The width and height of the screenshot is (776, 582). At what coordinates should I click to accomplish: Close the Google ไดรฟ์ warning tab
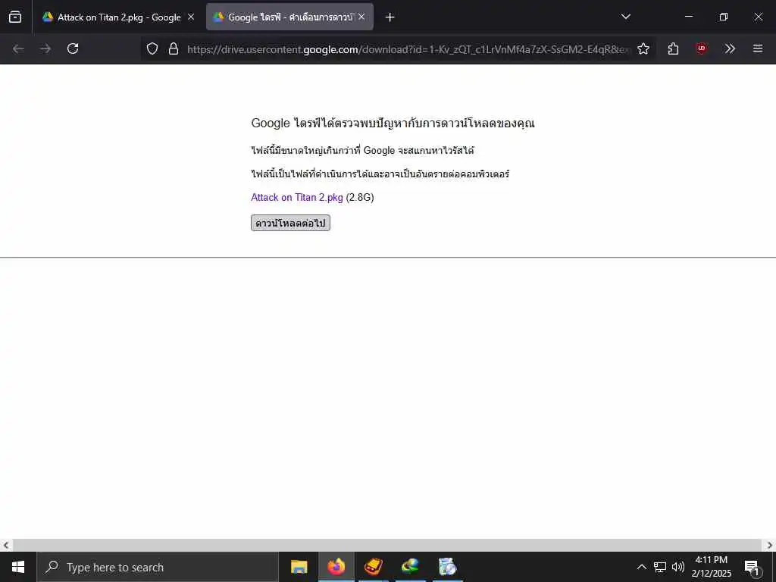pos(361,17)
